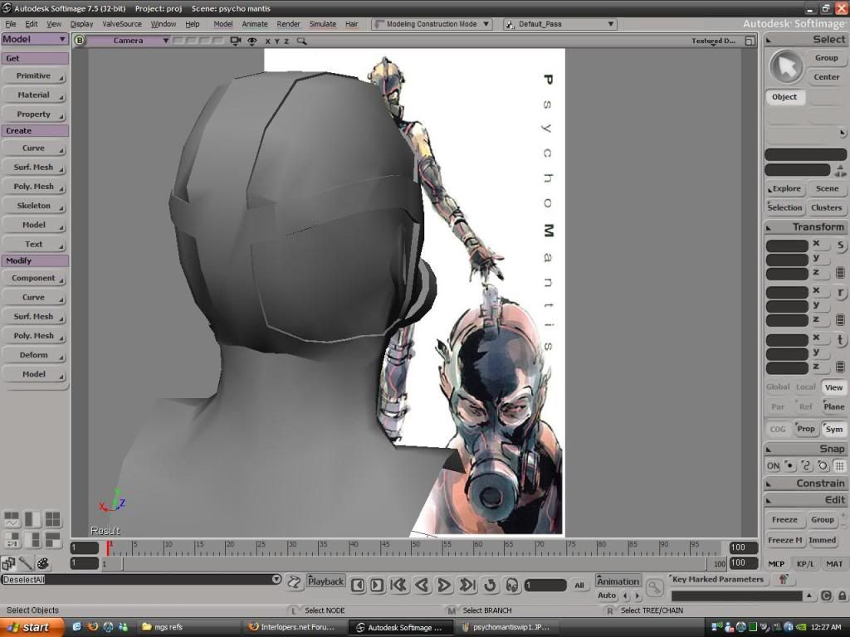Open the Camera view dropdown
This screenshot has width=850, height=637.
coord(129,41)
